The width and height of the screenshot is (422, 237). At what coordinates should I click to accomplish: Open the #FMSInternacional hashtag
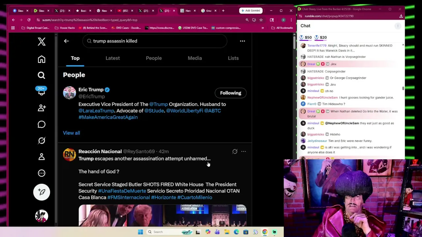pos(129,197)
